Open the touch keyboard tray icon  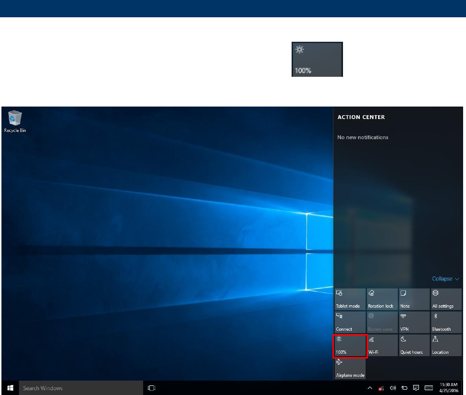pyautogui.click(x=429, y=388)
